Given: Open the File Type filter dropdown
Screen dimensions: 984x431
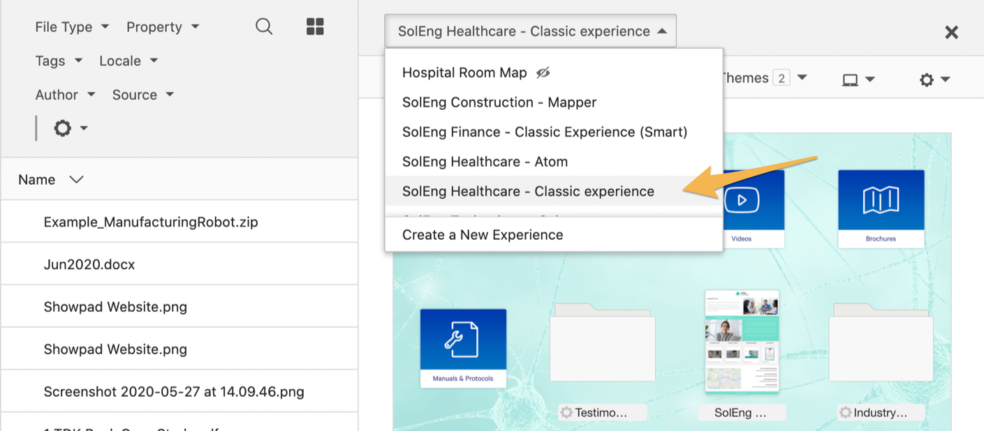Looking at the screenshot, I should (x=72, y=27).
